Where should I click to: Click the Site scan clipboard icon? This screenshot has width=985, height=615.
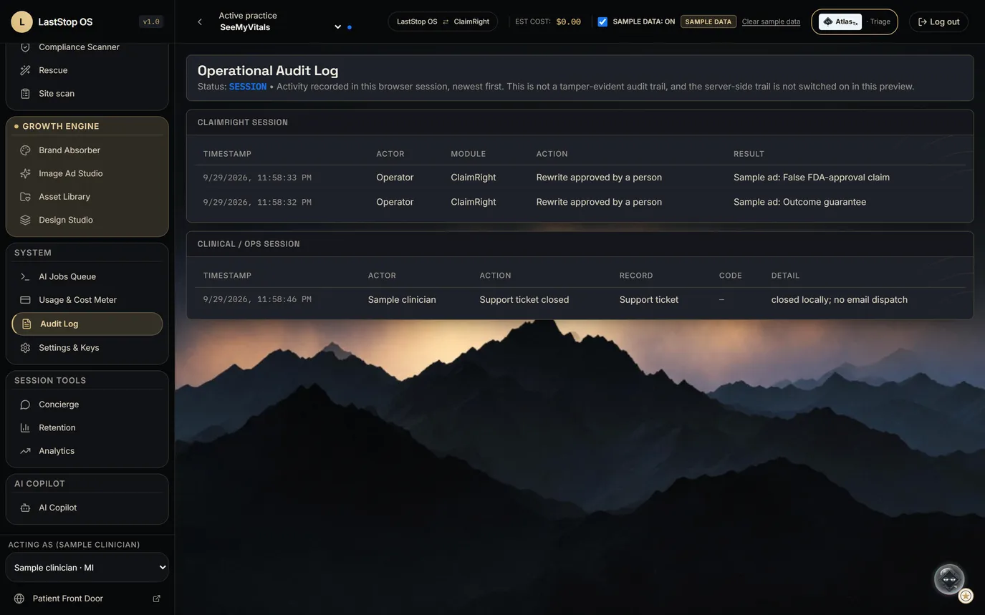click(25, 94)
